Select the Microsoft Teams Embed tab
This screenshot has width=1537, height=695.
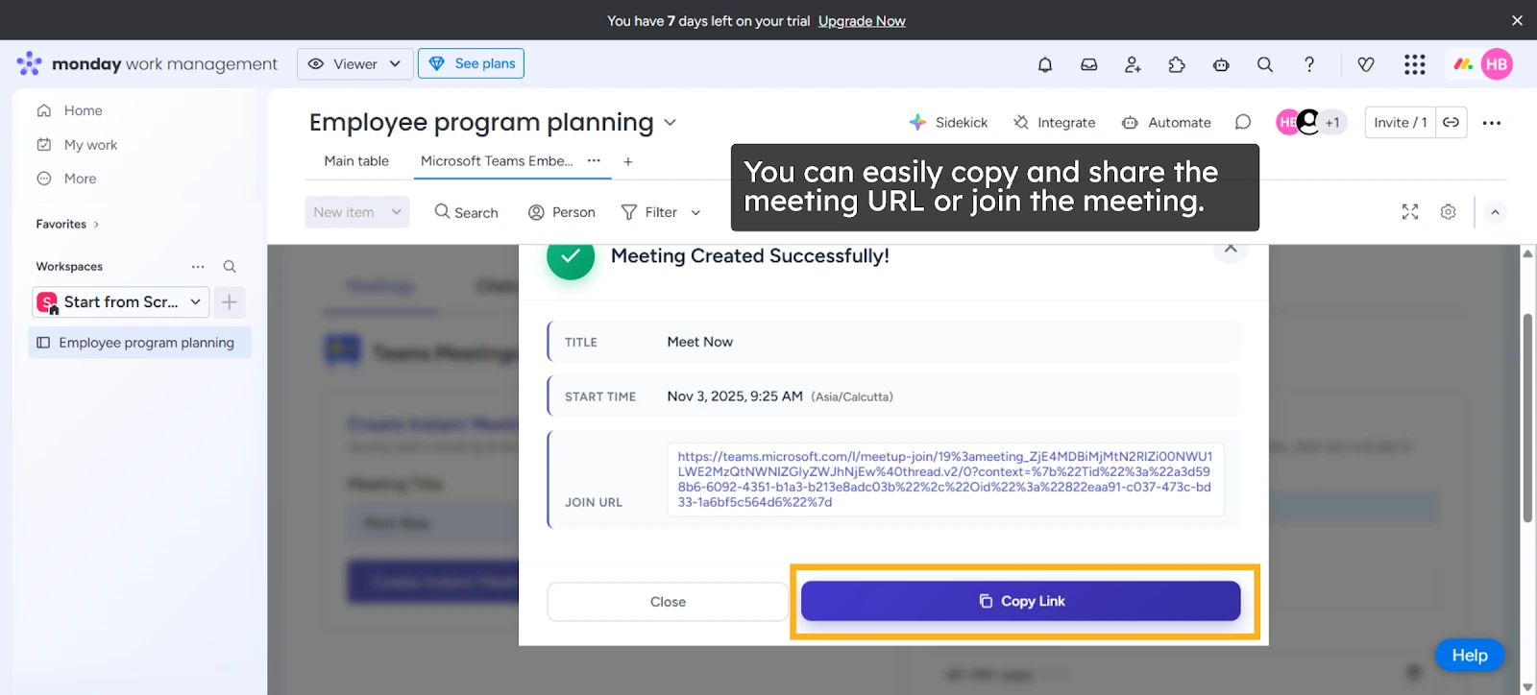tap(496, 161)
